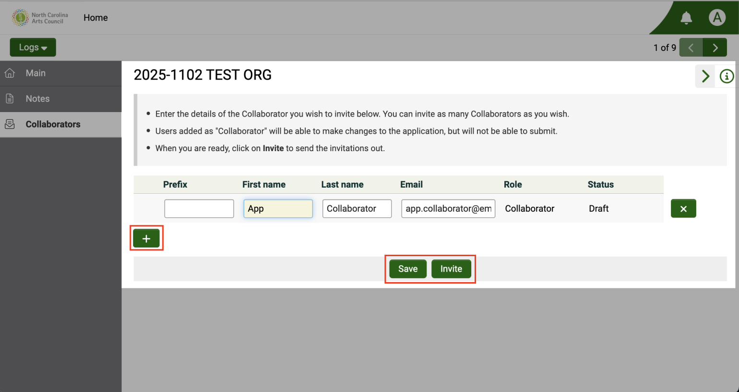Click the green chevron above the form
The height and width of the screenshot is (392, 739).
point(705,76)
